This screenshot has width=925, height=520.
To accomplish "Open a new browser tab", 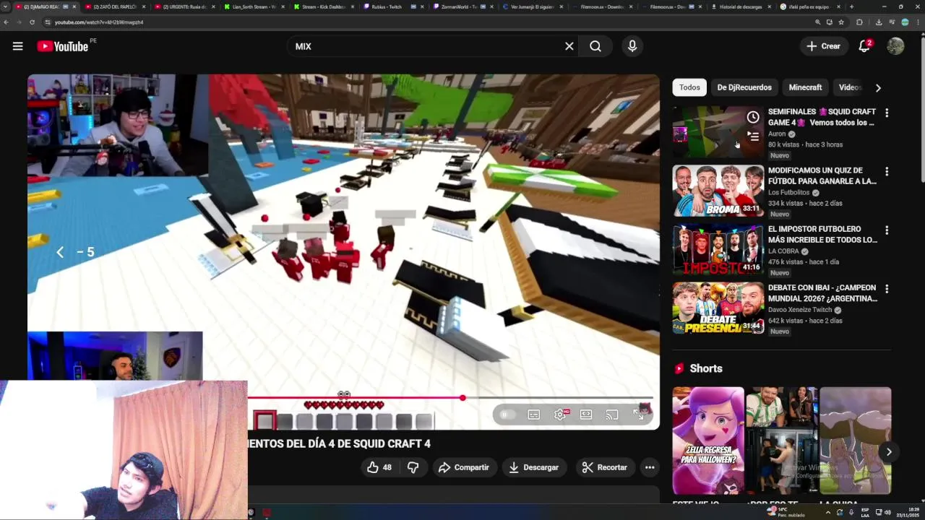I will tap(851, 6).
